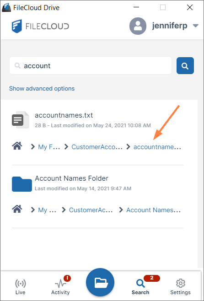Click the Account Names Folder blue icon
Viewport: 204px width, 301px height.
tap(22, 184)
